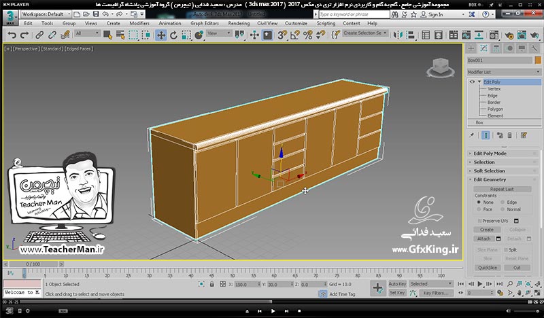
Task: Open the View coordinate system dropdown
Action: coord(219,33)
